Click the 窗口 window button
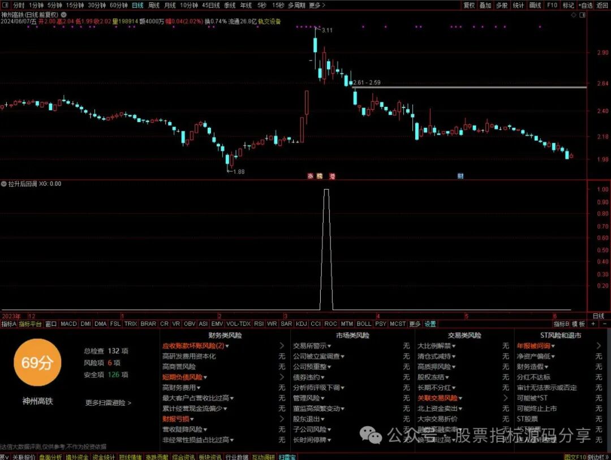611x460 pixels. (51, 324)
